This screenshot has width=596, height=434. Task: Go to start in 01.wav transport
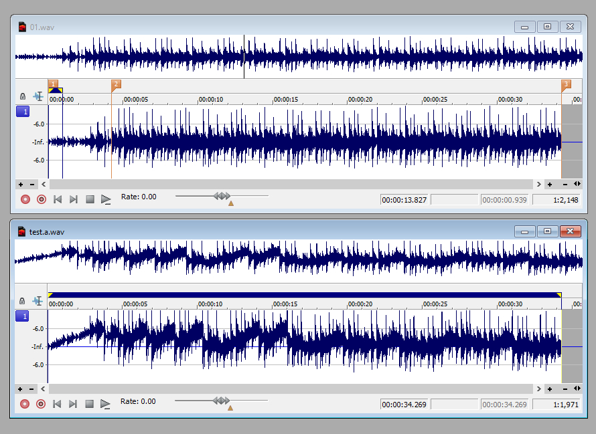(x=58, y=199)
